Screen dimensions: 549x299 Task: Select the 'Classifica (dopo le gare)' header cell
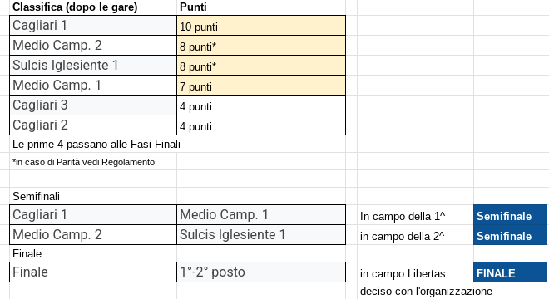pyautogui.click(x=93, y=7)
